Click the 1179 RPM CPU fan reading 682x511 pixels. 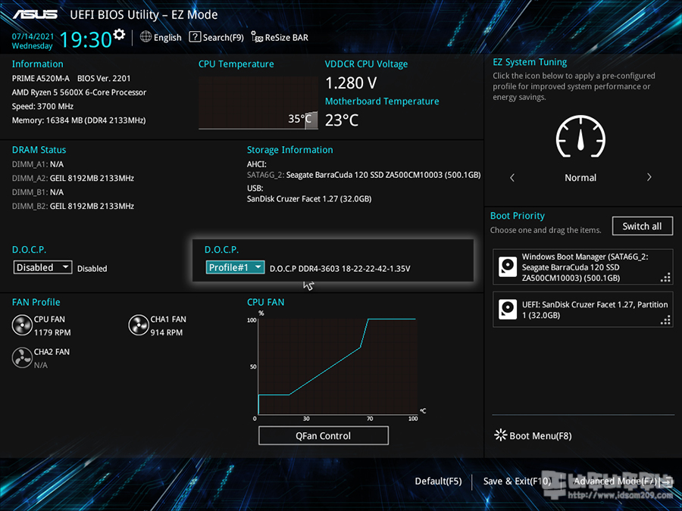pos(52,332)
